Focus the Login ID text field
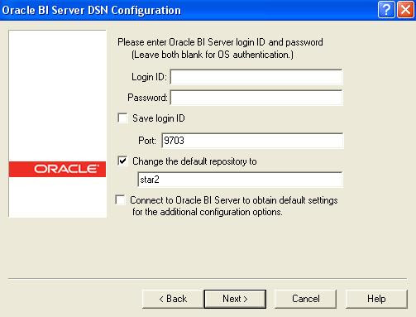416x317 pixels. click(256, 77)
